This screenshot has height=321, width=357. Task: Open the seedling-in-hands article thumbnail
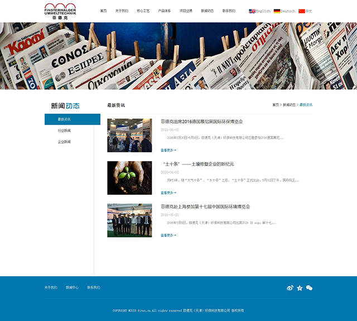[x=129, y=178]
